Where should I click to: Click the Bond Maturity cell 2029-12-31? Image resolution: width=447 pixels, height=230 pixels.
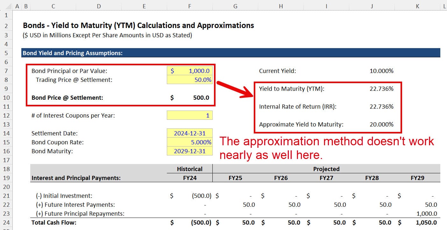click(190, 151)
